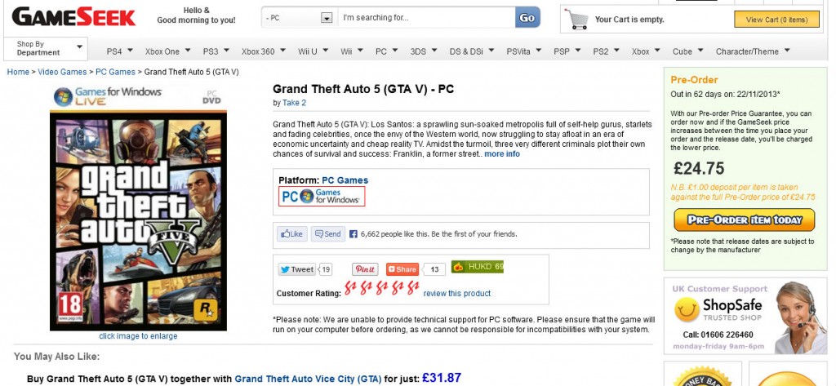Click the Home breadcrumb link
The image size is (836, 386).
click(18, 72)
